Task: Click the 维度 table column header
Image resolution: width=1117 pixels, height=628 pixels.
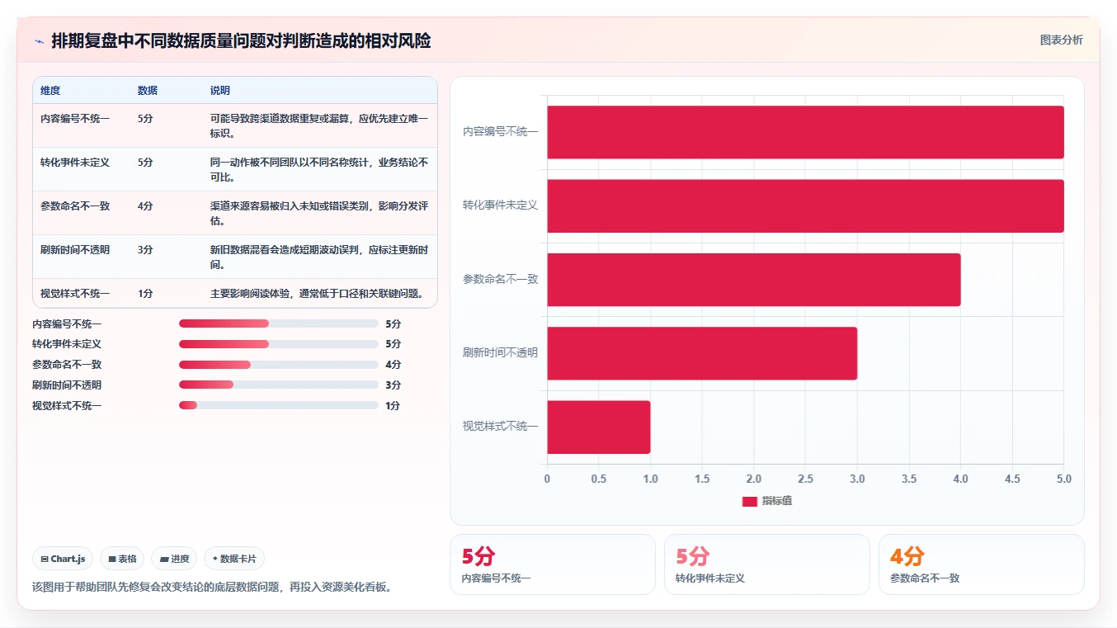Action: coord(50,91)
